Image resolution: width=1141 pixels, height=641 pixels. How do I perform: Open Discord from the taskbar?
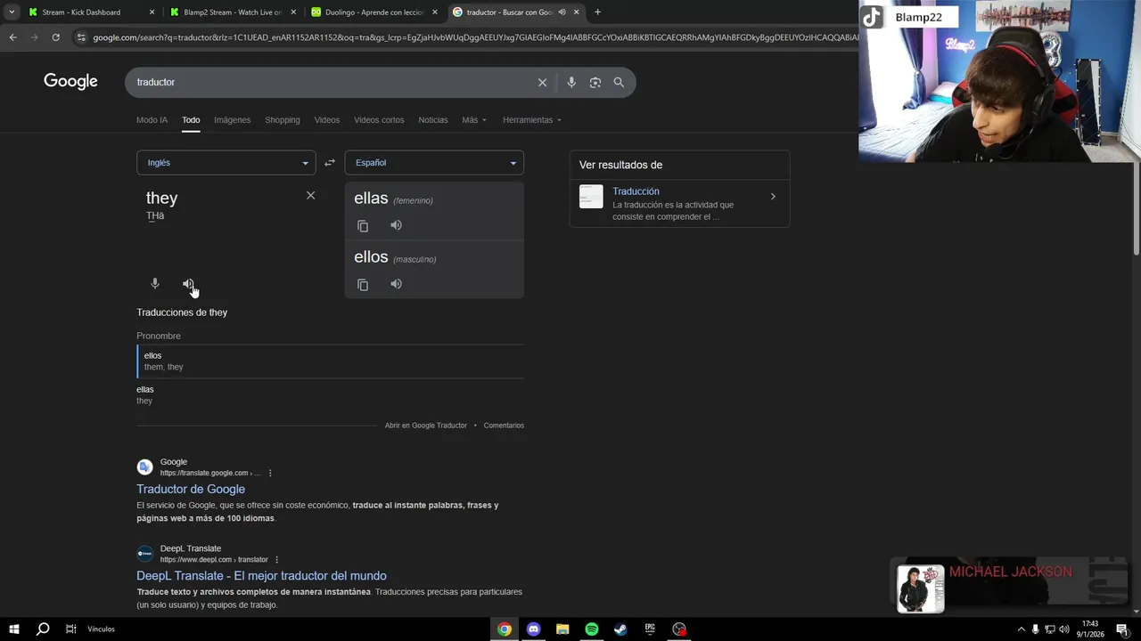[534, 629]
